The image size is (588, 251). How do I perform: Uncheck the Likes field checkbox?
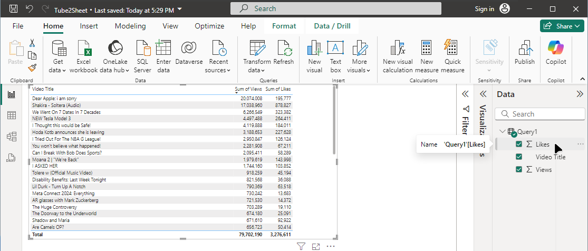519,144
